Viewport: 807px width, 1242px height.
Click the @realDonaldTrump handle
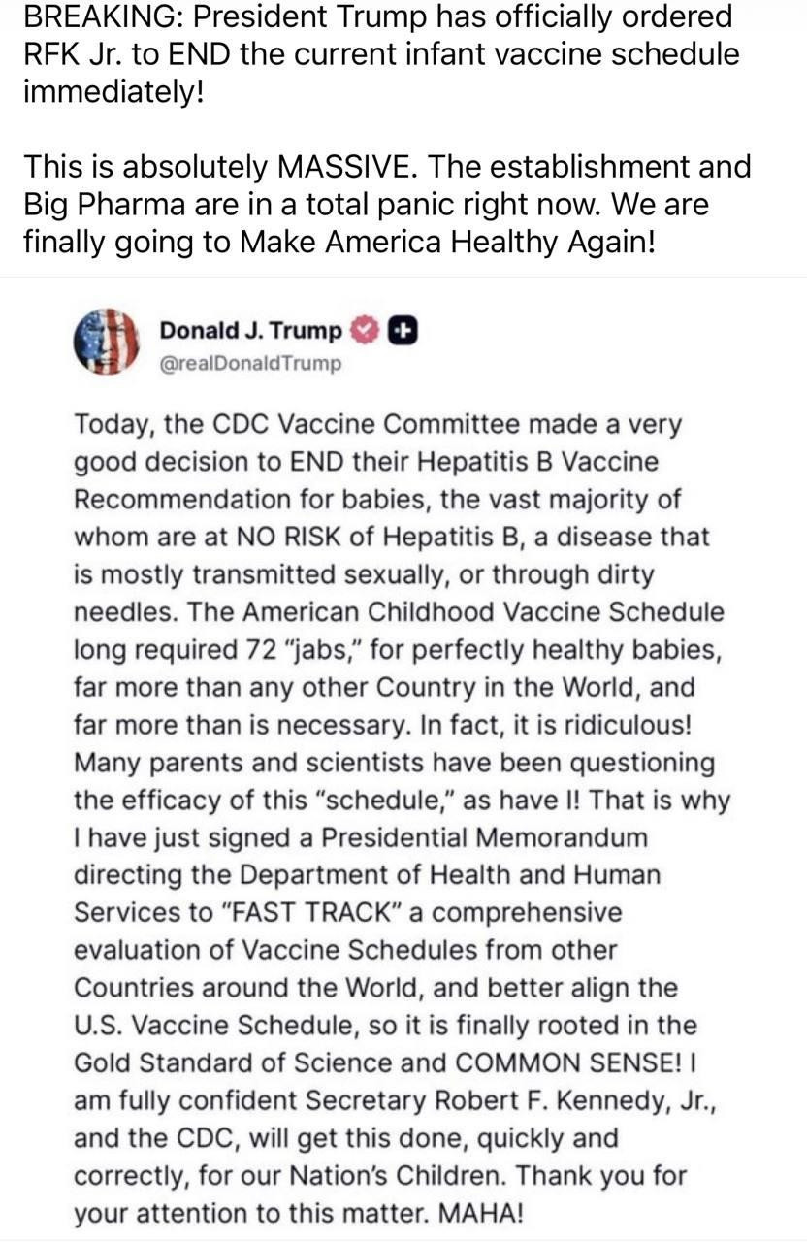tap(250, 364)
